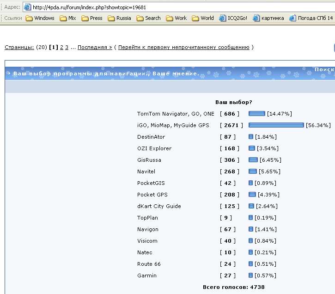
Task: Click the 14.47% TomTom result bar
Action: pos(257,113)
